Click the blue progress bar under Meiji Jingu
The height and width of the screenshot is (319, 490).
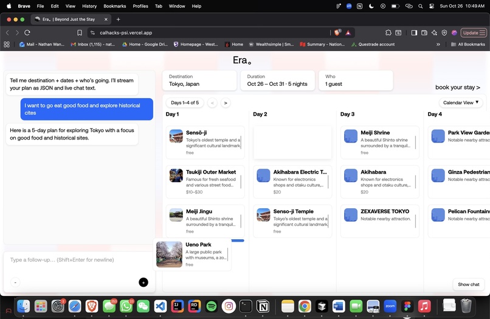(238, 240)
